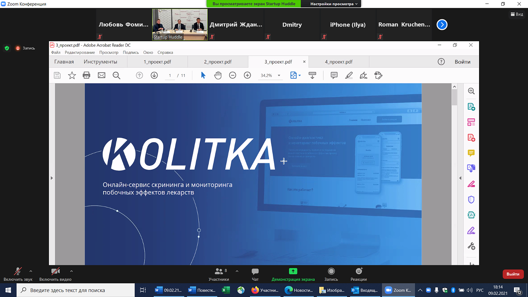Print the document with the printer icon
This screenshot has height=297, width=528.
click(87, 75)
